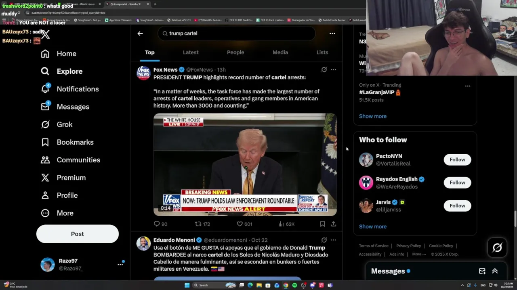
Task: Open more options on Fox News post
Action: click(x=333, y=70)
